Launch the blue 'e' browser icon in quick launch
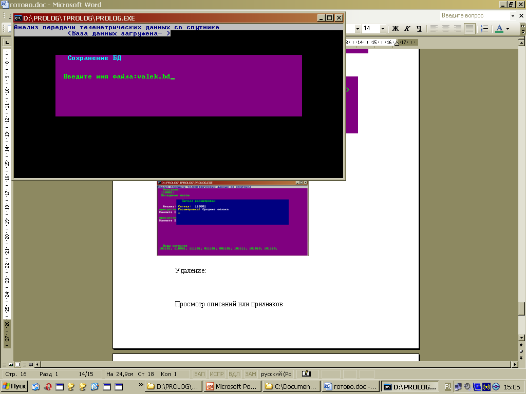Viewport: 526px width, 394px height. pos(95,387)
